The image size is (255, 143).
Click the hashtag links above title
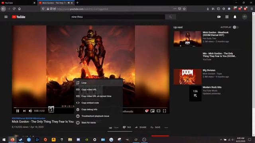pos(28,118)
